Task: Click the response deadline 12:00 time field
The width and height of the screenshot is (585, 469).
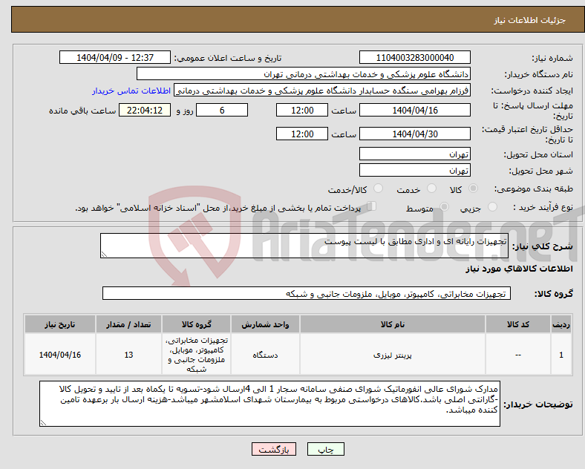Action: coord(302,111)
